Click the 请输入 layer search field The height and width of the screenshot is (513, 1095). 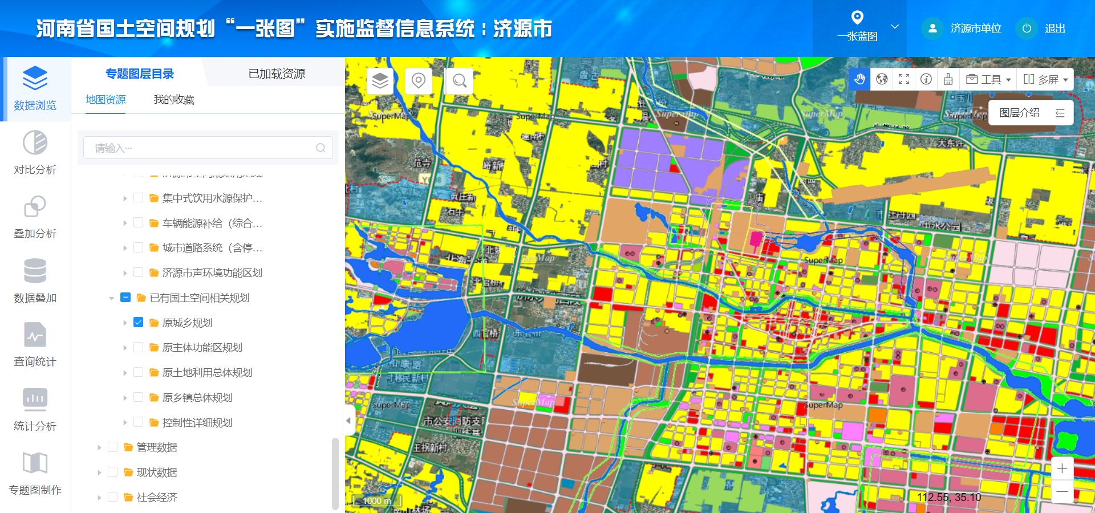[x=208, y=148]
